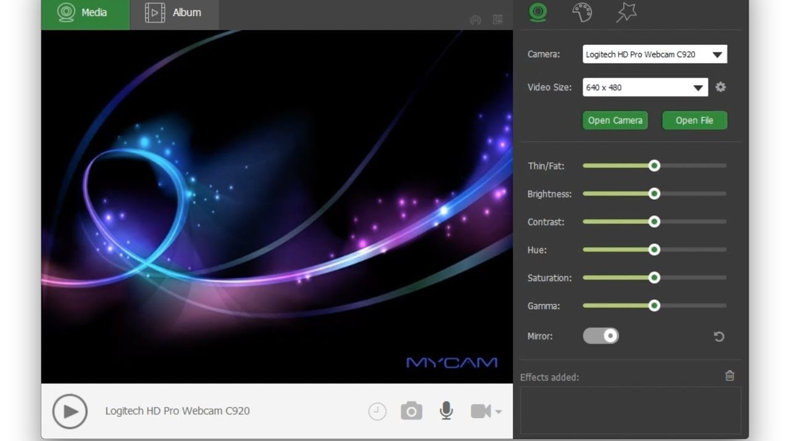Click the webcam settings icon tab

pos(538,12)
